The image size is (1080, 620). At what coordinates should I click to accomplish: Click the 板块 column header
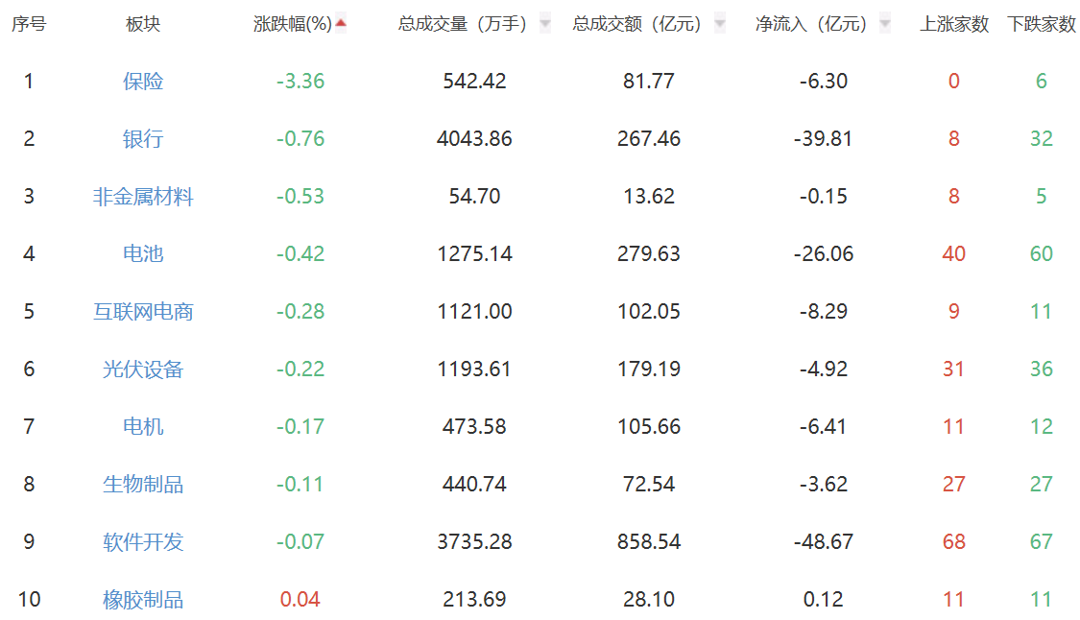143,25
